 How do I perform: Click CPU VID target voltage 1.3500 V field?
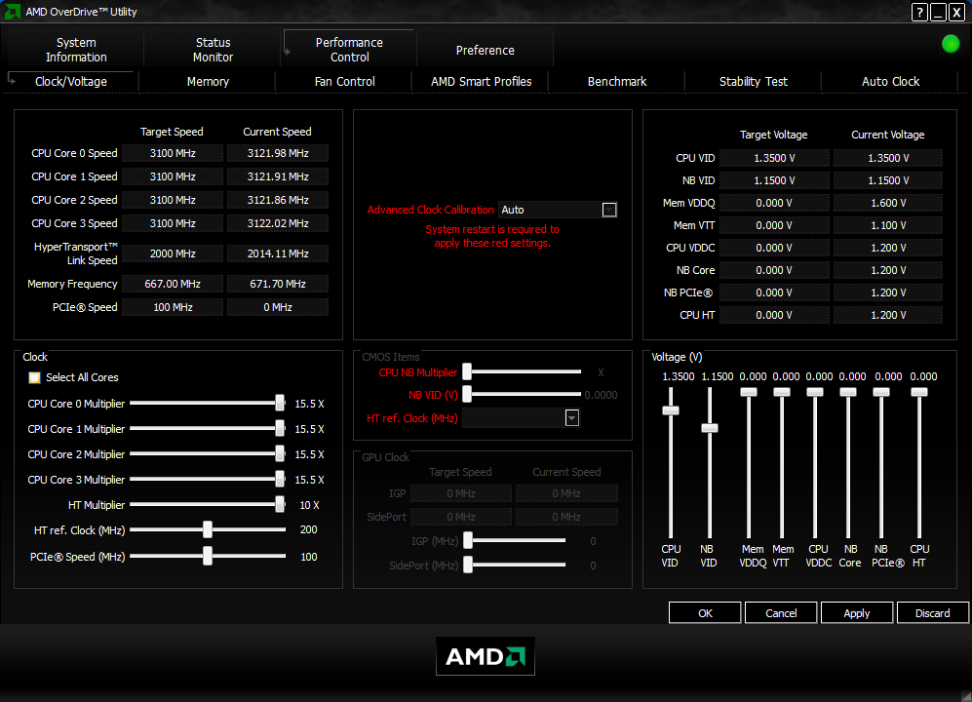[x=774, y=158]
